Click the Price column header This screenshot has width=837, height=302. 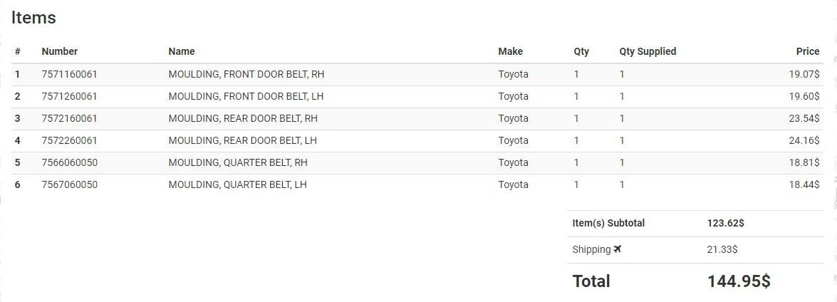click(x=808, y=51)
